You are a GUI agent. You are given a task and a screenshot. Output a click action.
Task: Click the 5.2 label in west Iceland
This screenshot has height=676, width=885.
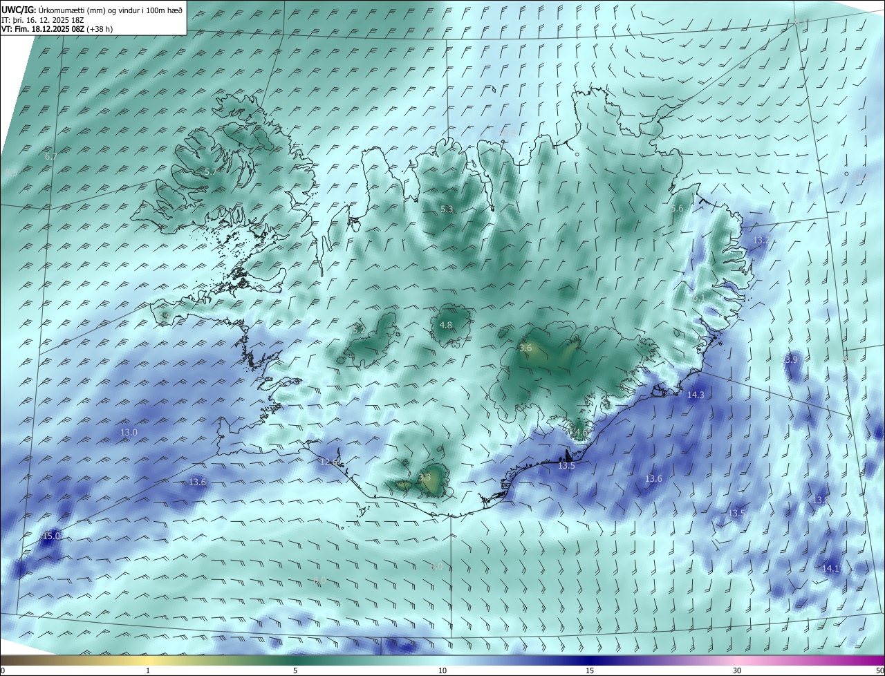coord(360,330)
